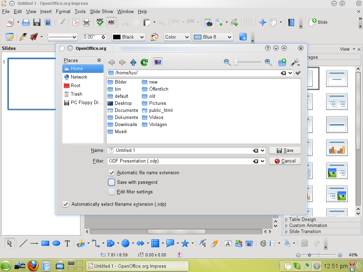Image resolution: width=363 pixels, height=272 pixels.
Task: Pick the Stars shapes tool
Action: (185, 243)
